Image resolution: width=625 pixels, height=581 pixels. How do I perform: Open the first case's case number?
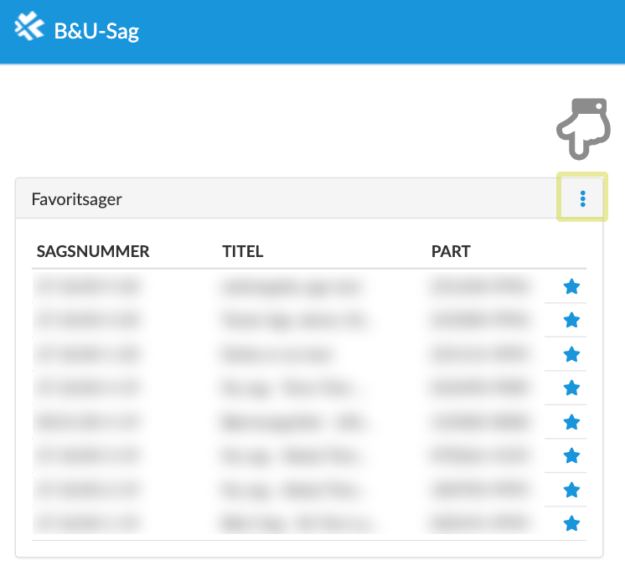tap(86, 287)
